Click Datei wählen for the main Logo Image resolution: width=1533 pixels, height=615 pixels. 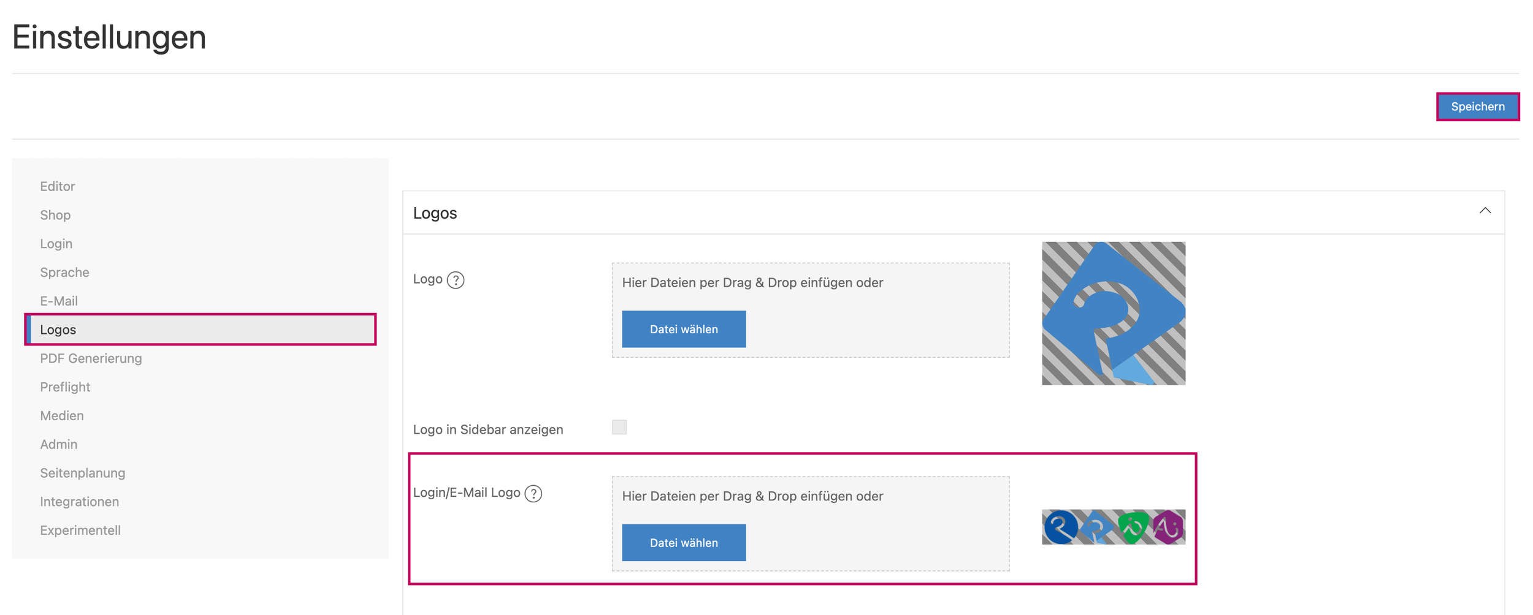point(683,329)
